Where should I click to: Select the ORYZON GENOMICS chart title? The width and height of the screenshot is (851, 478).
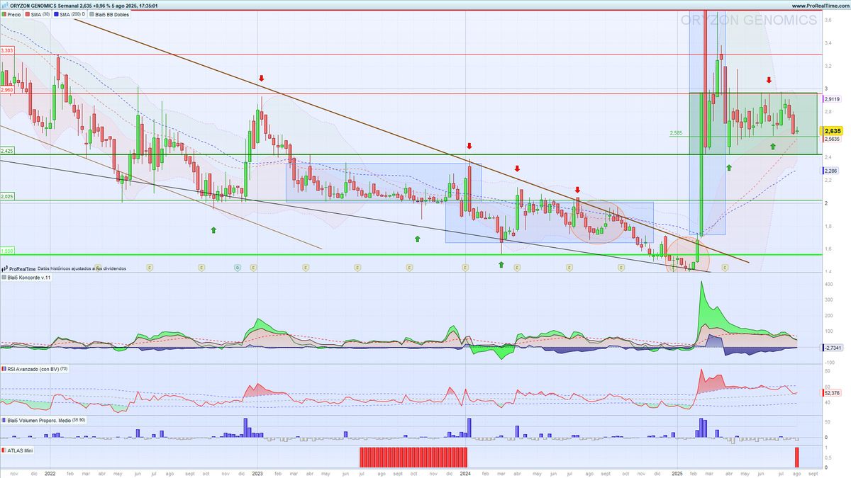coord(30,4)
